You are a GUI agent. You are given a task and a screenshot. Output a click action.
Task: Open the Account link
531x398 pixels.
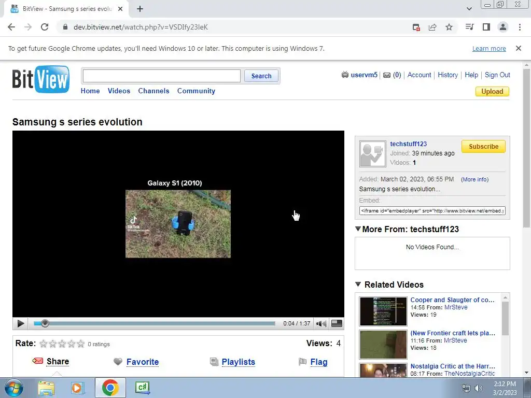tap(419, 75)
